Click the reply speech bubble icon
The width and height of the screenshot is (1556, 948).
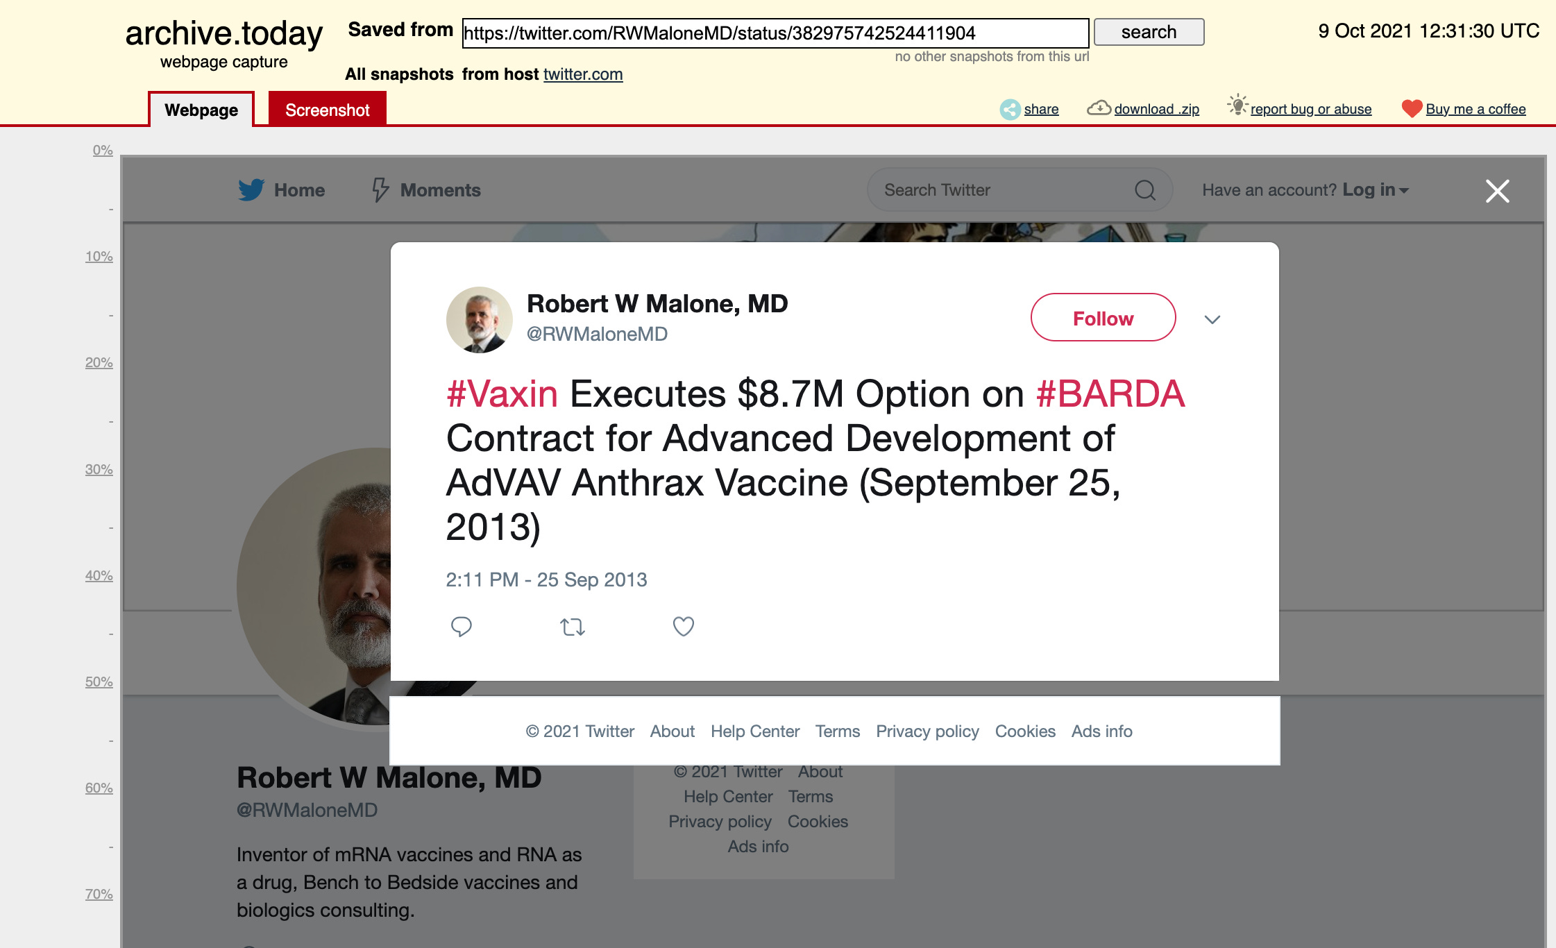pos(462,627)
